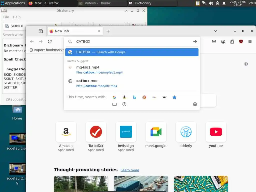Select the New Tab tab
This screenshot has width=256, height=192.
click(x=75, y=31)
